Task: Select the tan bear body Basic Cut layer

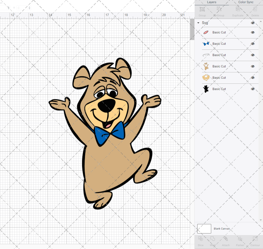Action: pyautogui.click(x=219, y=66)
